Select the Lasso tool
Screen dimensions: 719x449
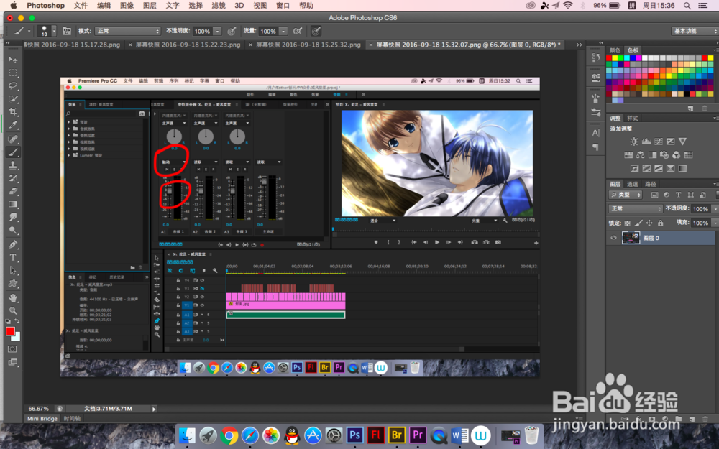pos(13,85)
